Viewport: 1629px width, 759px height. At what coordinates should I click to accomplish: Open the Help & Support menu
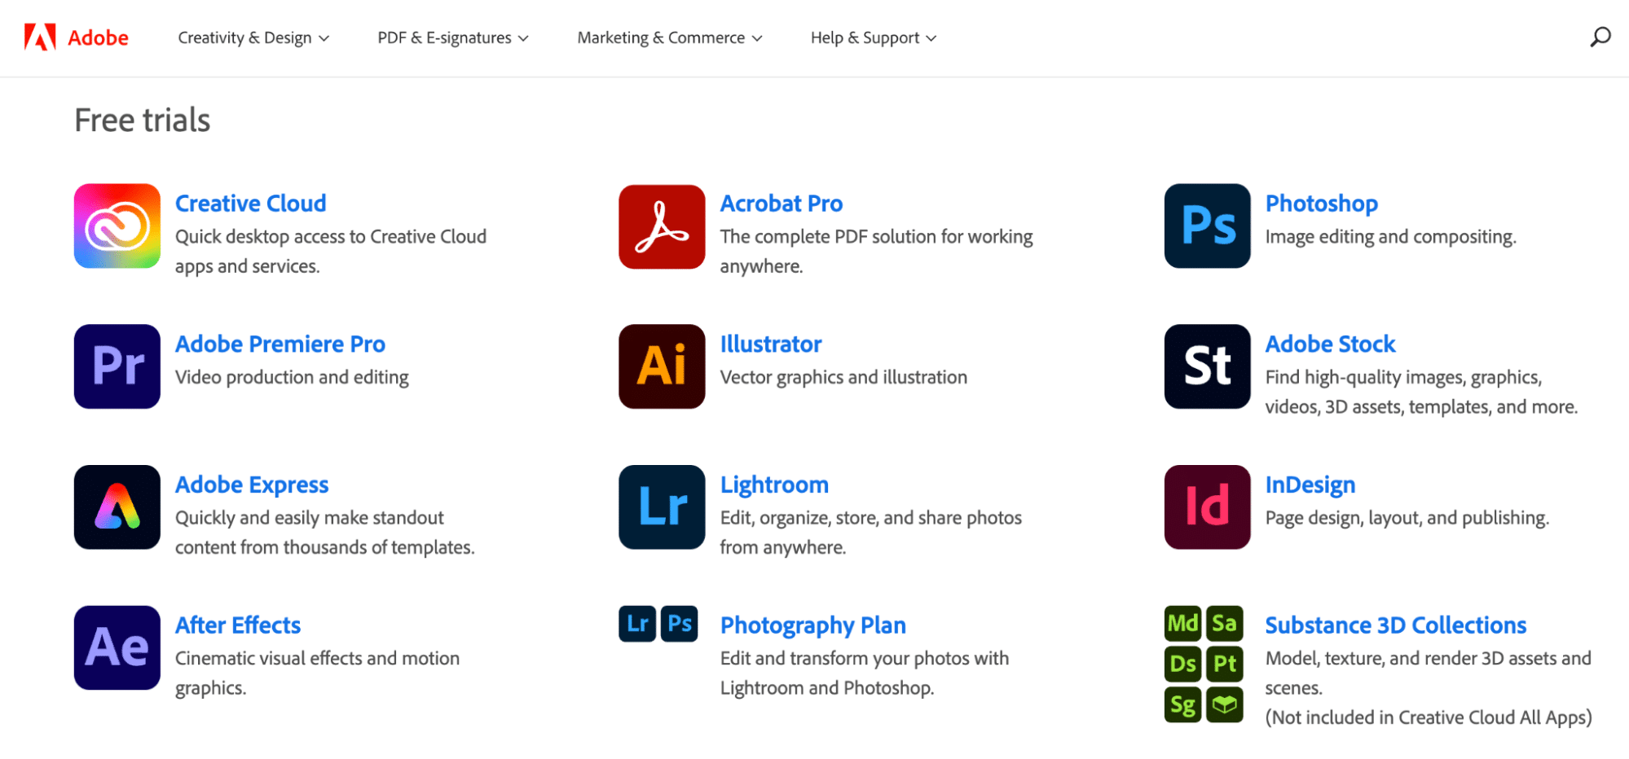tap(874, 37)
